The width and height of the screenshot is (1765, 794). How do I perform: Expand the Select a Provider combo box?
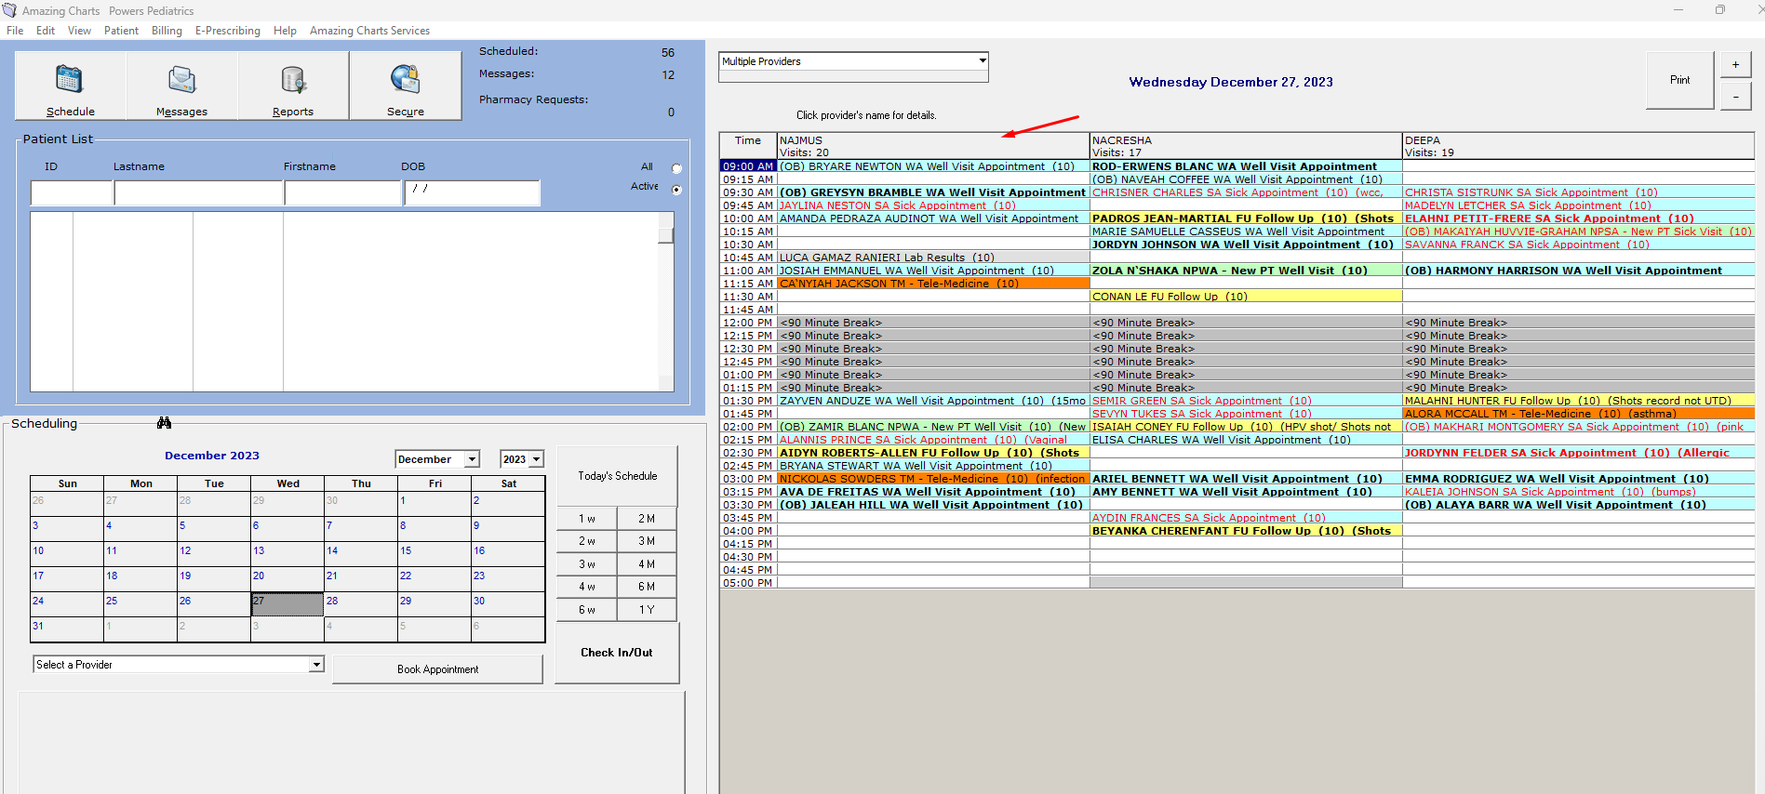[x=316, y=665]
